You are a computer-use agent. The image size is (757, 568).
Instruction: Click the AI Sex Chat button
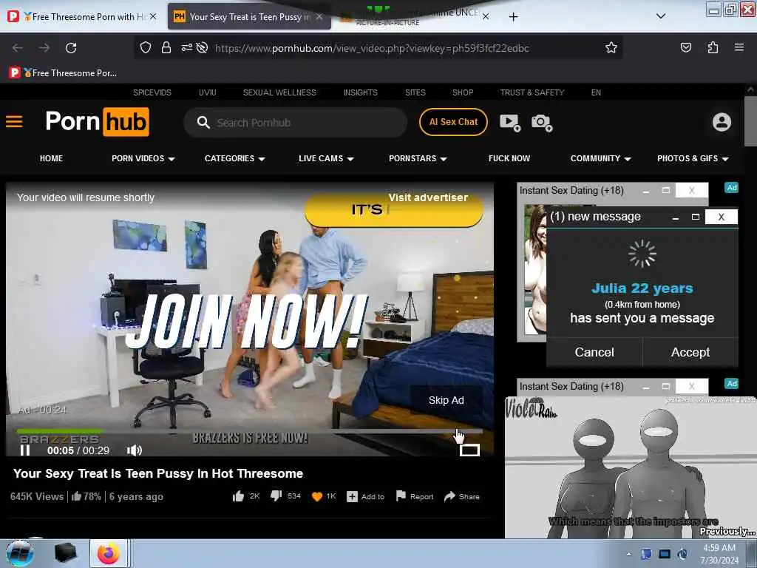(453, 122)
